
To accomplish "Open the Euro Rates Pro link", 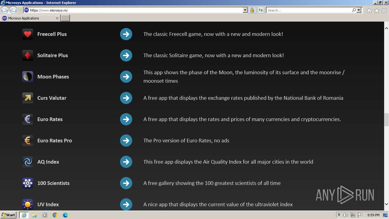I will coord(55,141).
